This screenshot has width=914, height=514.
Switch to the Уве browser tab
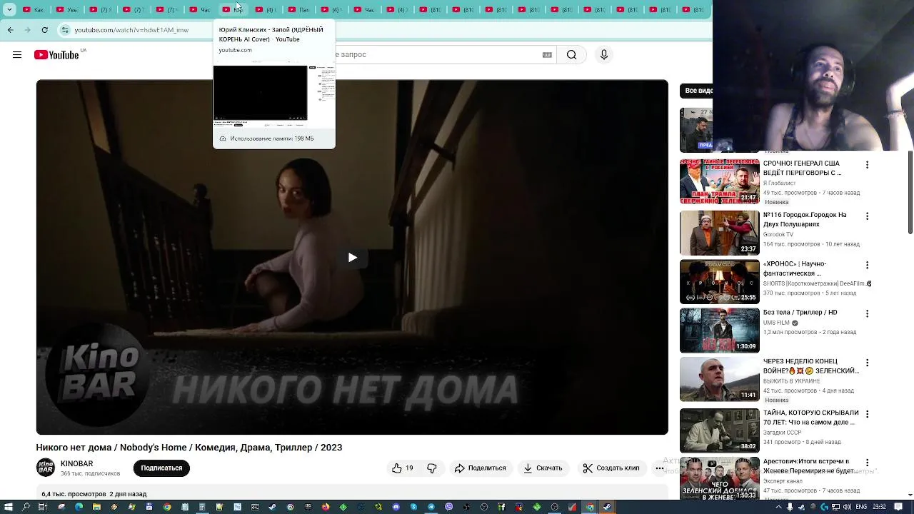[66, 10]
